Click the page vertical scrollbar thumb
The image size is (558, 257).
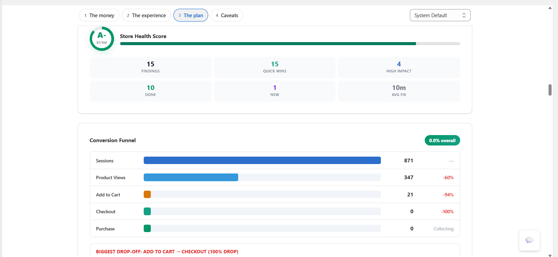pos(550,90)
